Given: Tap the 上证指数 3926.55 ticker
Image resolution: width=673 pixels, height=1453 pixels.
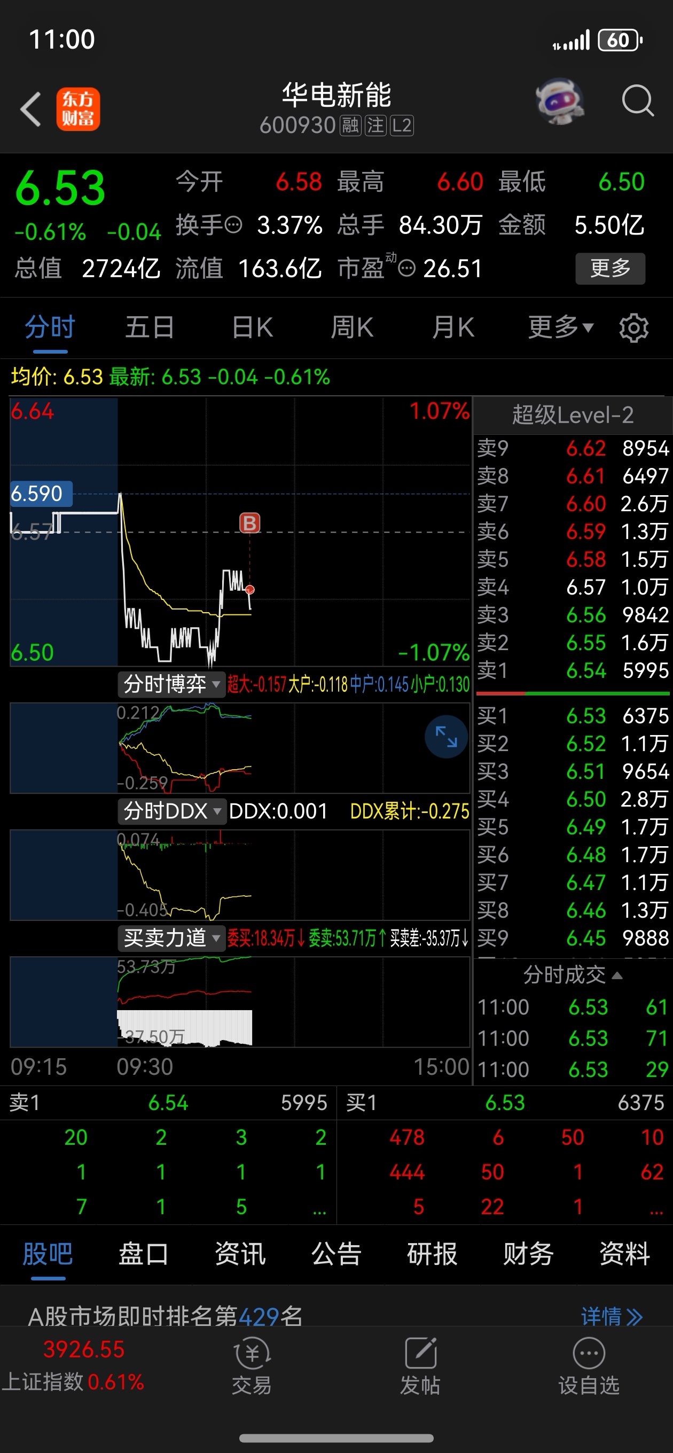Looking at the screenshot, I should point(73,1365).
